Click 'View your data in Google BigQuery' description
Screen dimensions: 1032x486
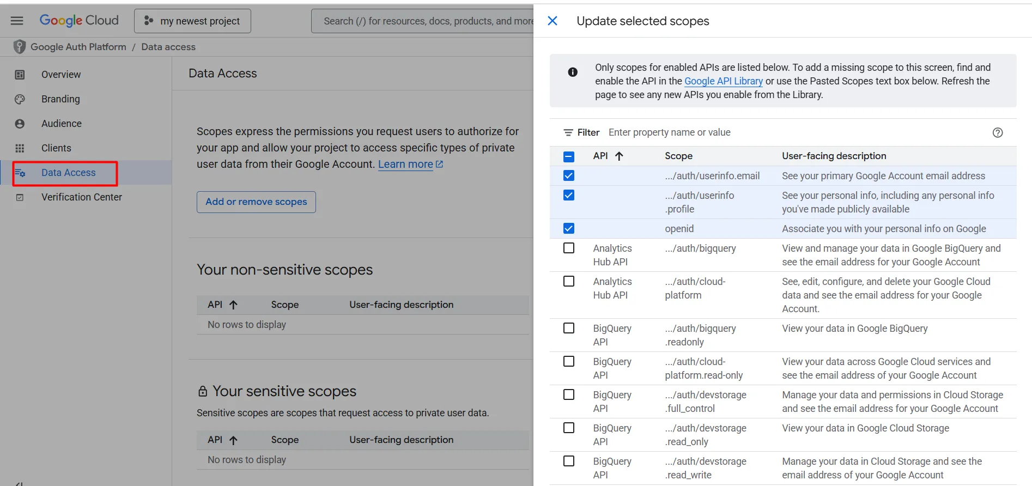pos(854,329)
